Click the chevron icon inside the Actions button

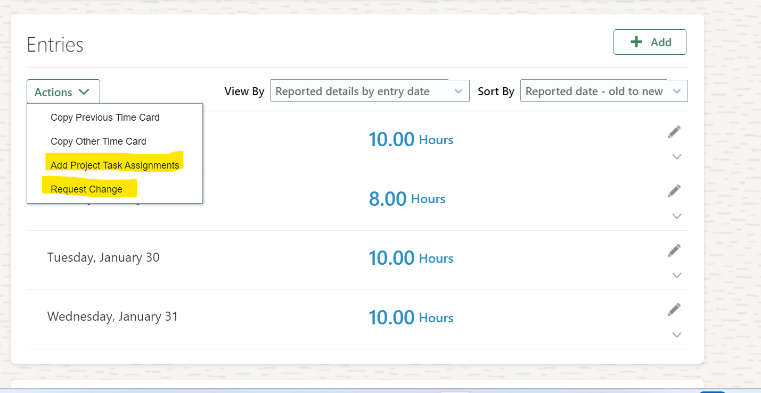tap(84, 91)
